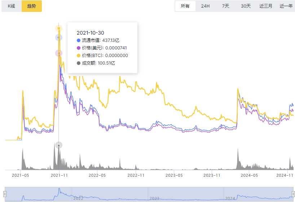Switch to the 近一年 range
Viewport: 295px width, 202px height.
click(x=286, y=6)
